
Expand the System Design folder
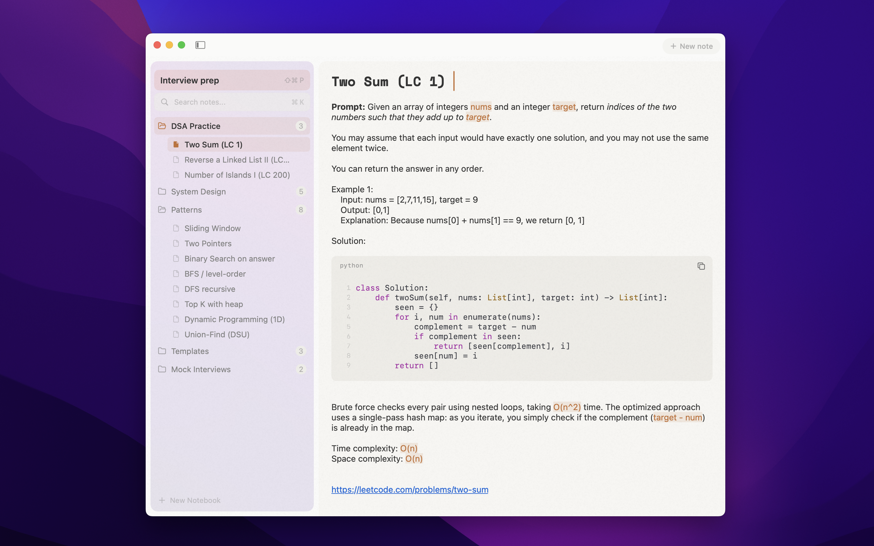click(232, 191)
